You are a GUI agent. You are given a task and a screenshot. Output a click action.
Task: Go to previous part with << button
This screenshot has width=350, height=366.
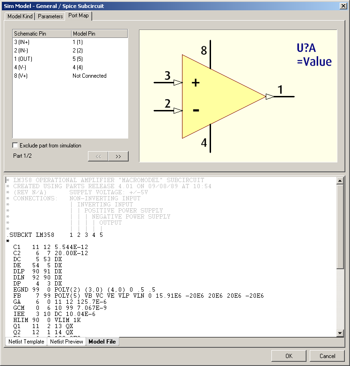point(98,156)
